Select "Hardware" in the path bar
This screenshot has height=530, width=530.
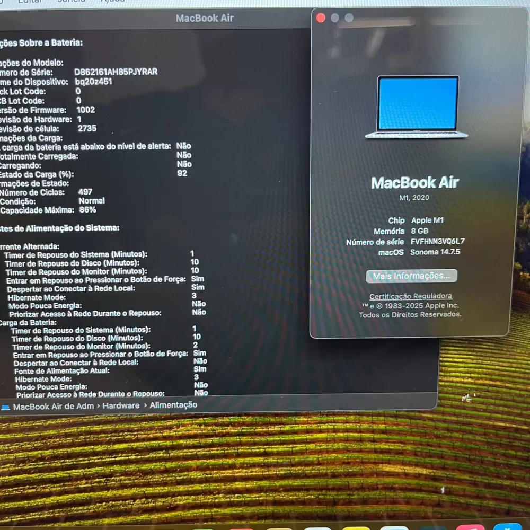click(121, 405)
